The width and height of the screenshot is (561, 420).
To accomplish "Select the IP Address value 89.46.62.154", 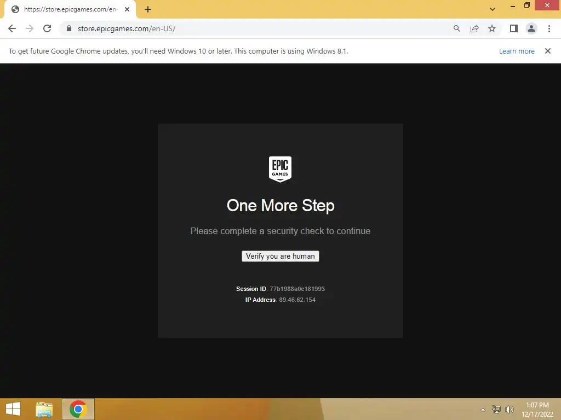I will [x=297, y=300].
